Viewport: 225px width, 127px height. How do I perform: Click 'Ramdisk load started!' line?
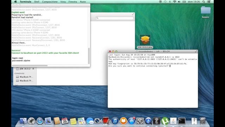tap(22, 17)
